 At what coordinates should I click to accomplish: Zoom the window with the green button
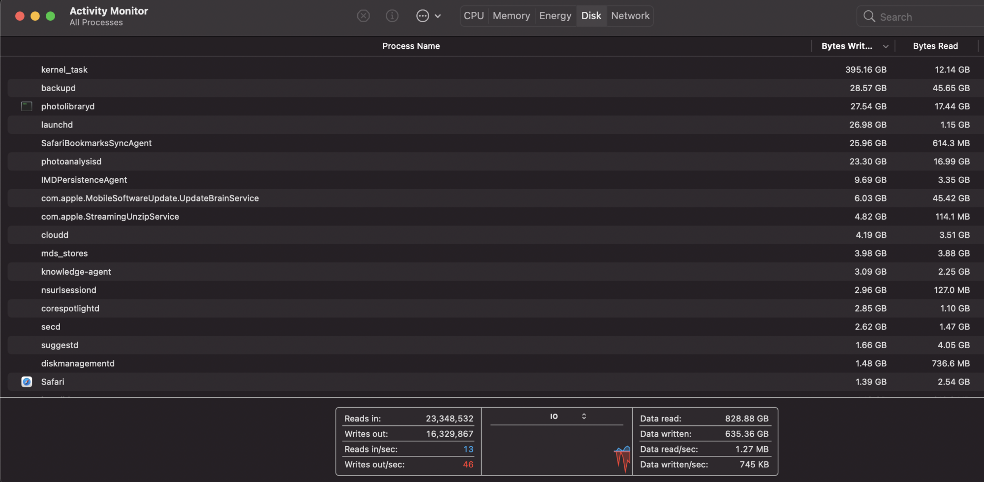point(50,16)
